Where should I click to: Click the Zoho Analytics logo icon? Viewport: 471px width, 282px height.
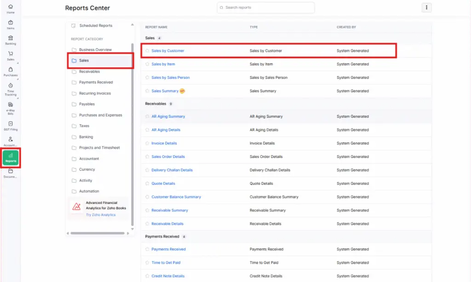click(77, 206)
